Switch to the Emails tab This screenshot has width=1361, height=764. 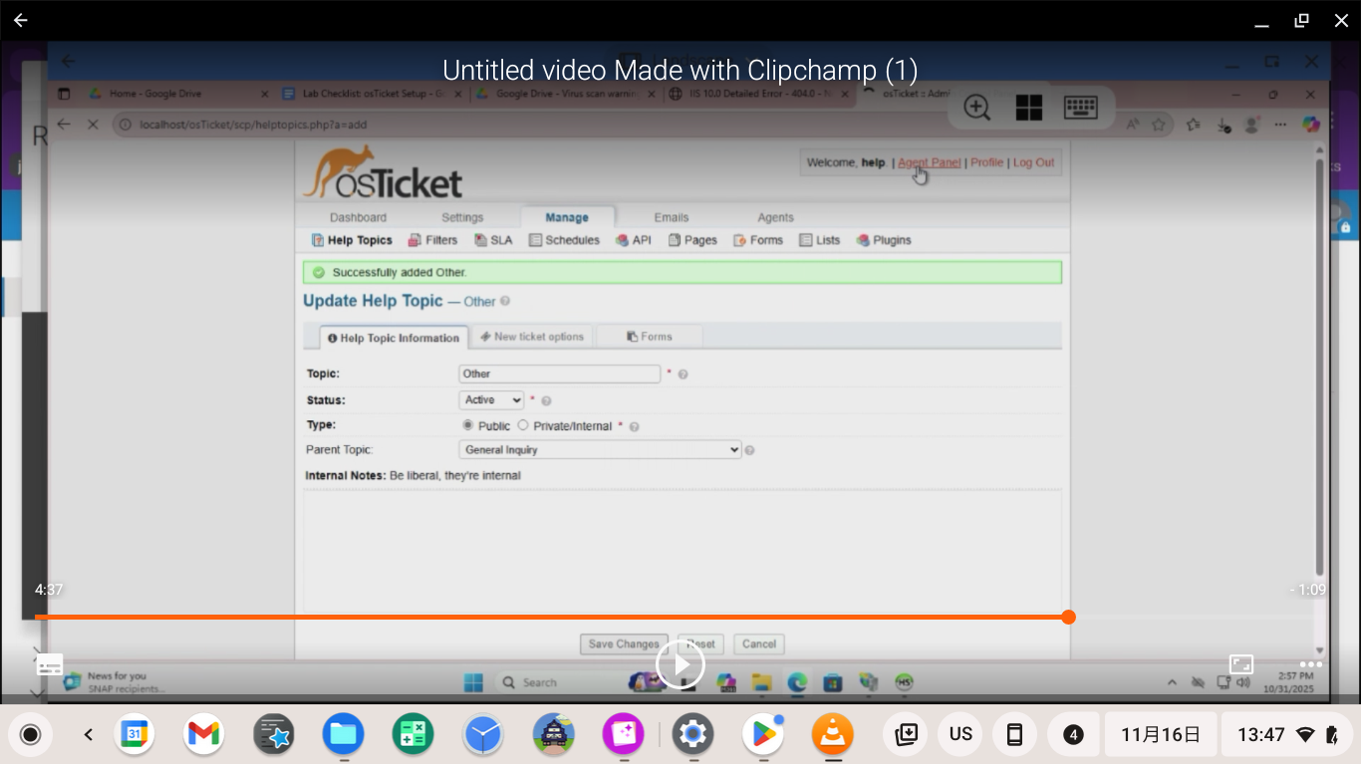(x=672, y=217)
